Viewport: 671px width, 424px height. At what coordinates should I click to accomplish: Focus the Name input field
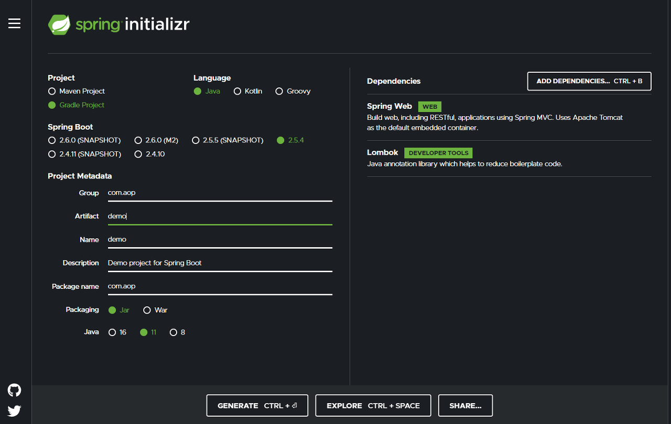coord(220,240)
